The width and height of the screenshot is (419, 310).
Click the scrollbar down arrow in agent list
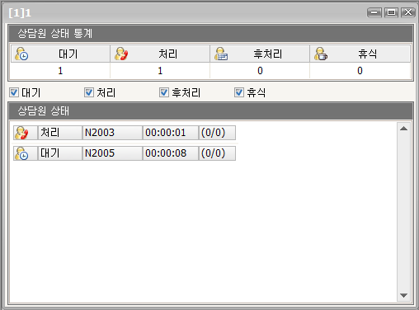(403, 295)
